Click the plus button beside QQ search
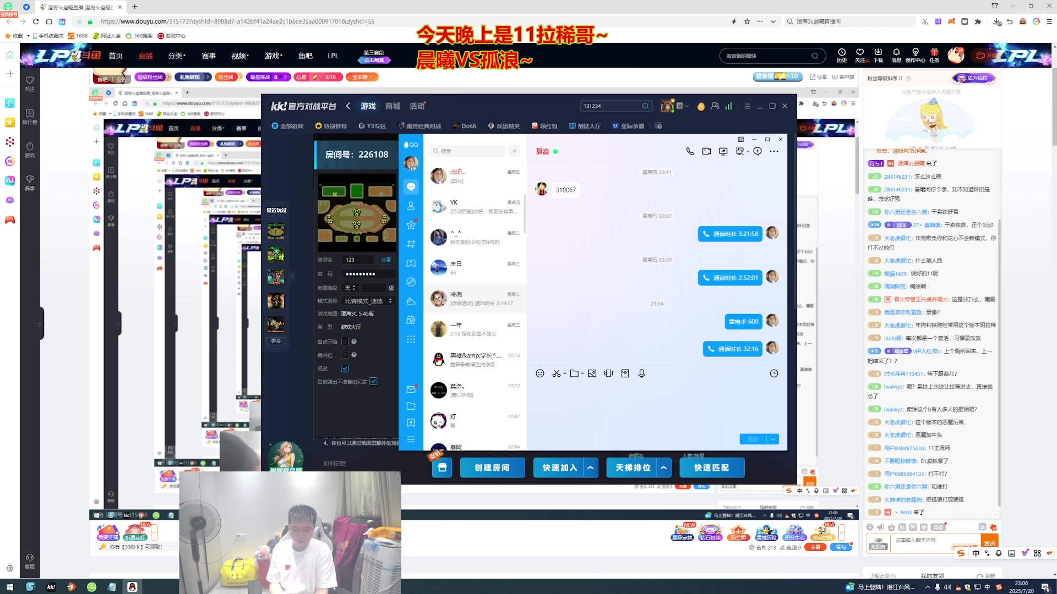 (x=514, y=151)
